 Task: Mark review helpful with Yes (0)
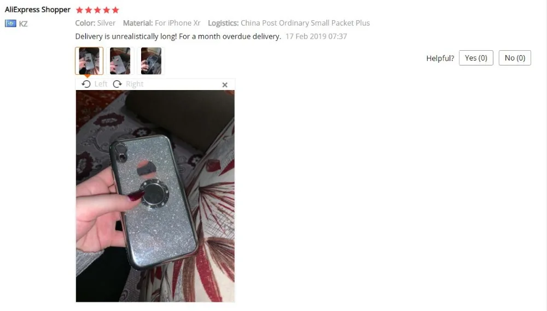tap(476, 58)
